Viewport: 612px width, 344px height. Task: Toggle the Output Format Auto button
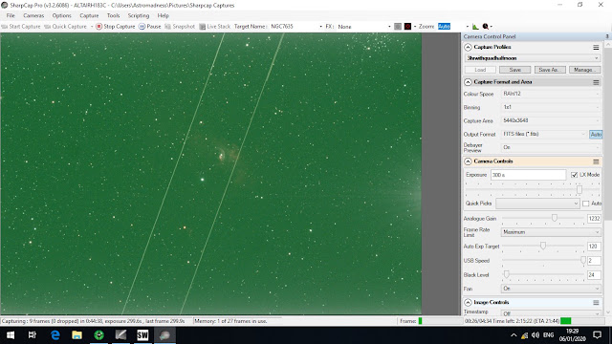tap(596, 134)
